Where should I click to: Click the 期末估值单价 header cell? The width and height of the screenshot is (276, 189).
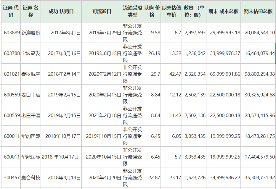click(171, 11)
